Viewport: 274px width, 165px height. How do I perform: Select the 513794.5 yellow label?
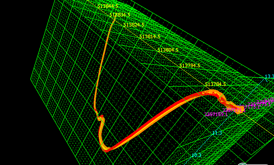click(190, 66)
